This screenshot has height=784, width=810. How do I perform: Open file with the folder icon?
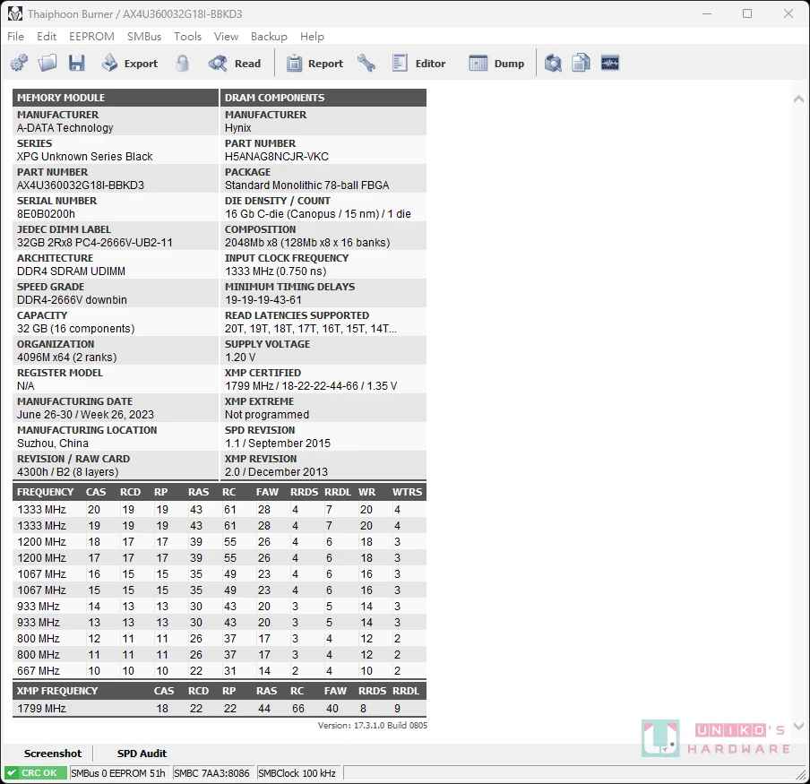(47, 63)
